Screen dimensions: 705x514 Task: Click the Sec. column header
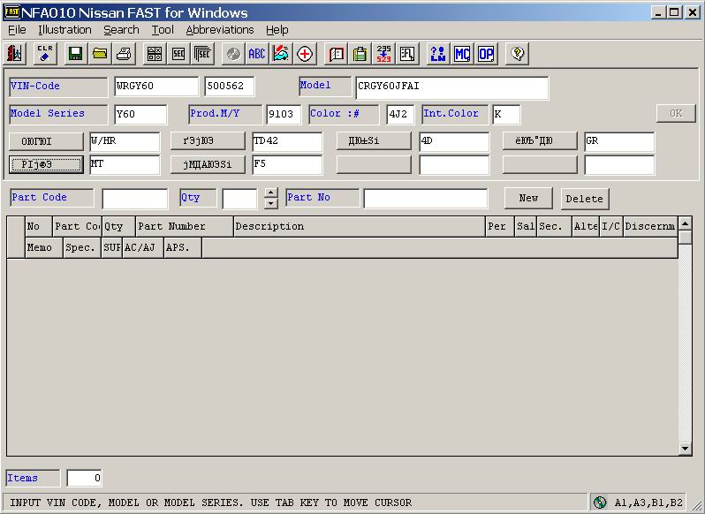coord(555,226)
